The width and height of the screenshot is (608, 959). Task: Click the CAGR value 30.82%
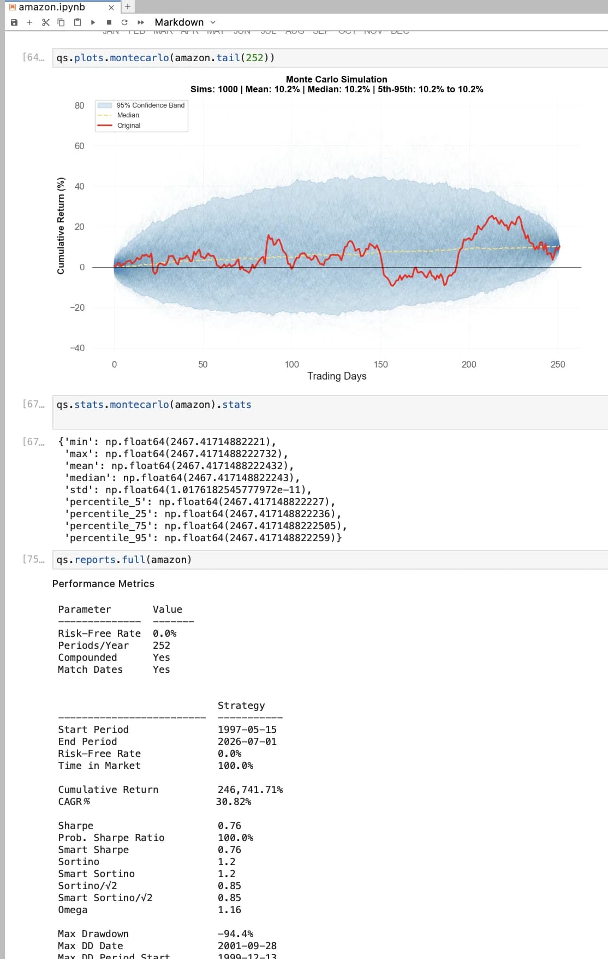point(234,802)
